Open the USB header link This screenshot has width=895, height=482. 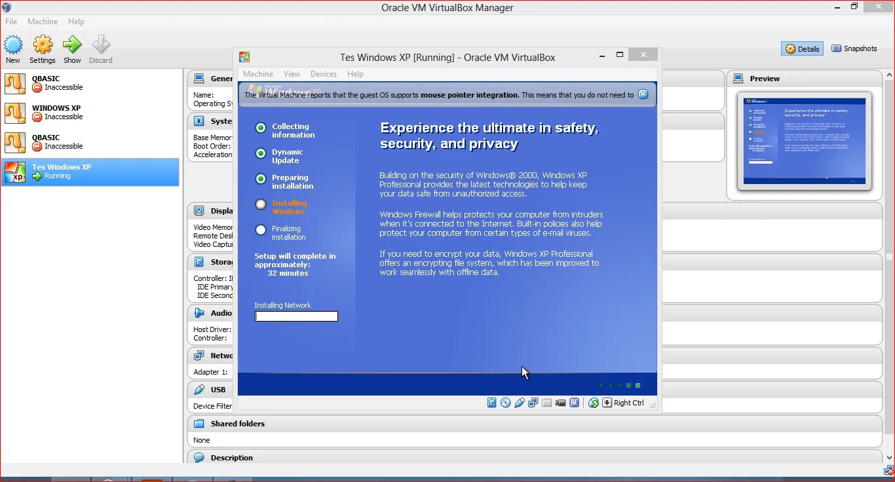[218, 390]
